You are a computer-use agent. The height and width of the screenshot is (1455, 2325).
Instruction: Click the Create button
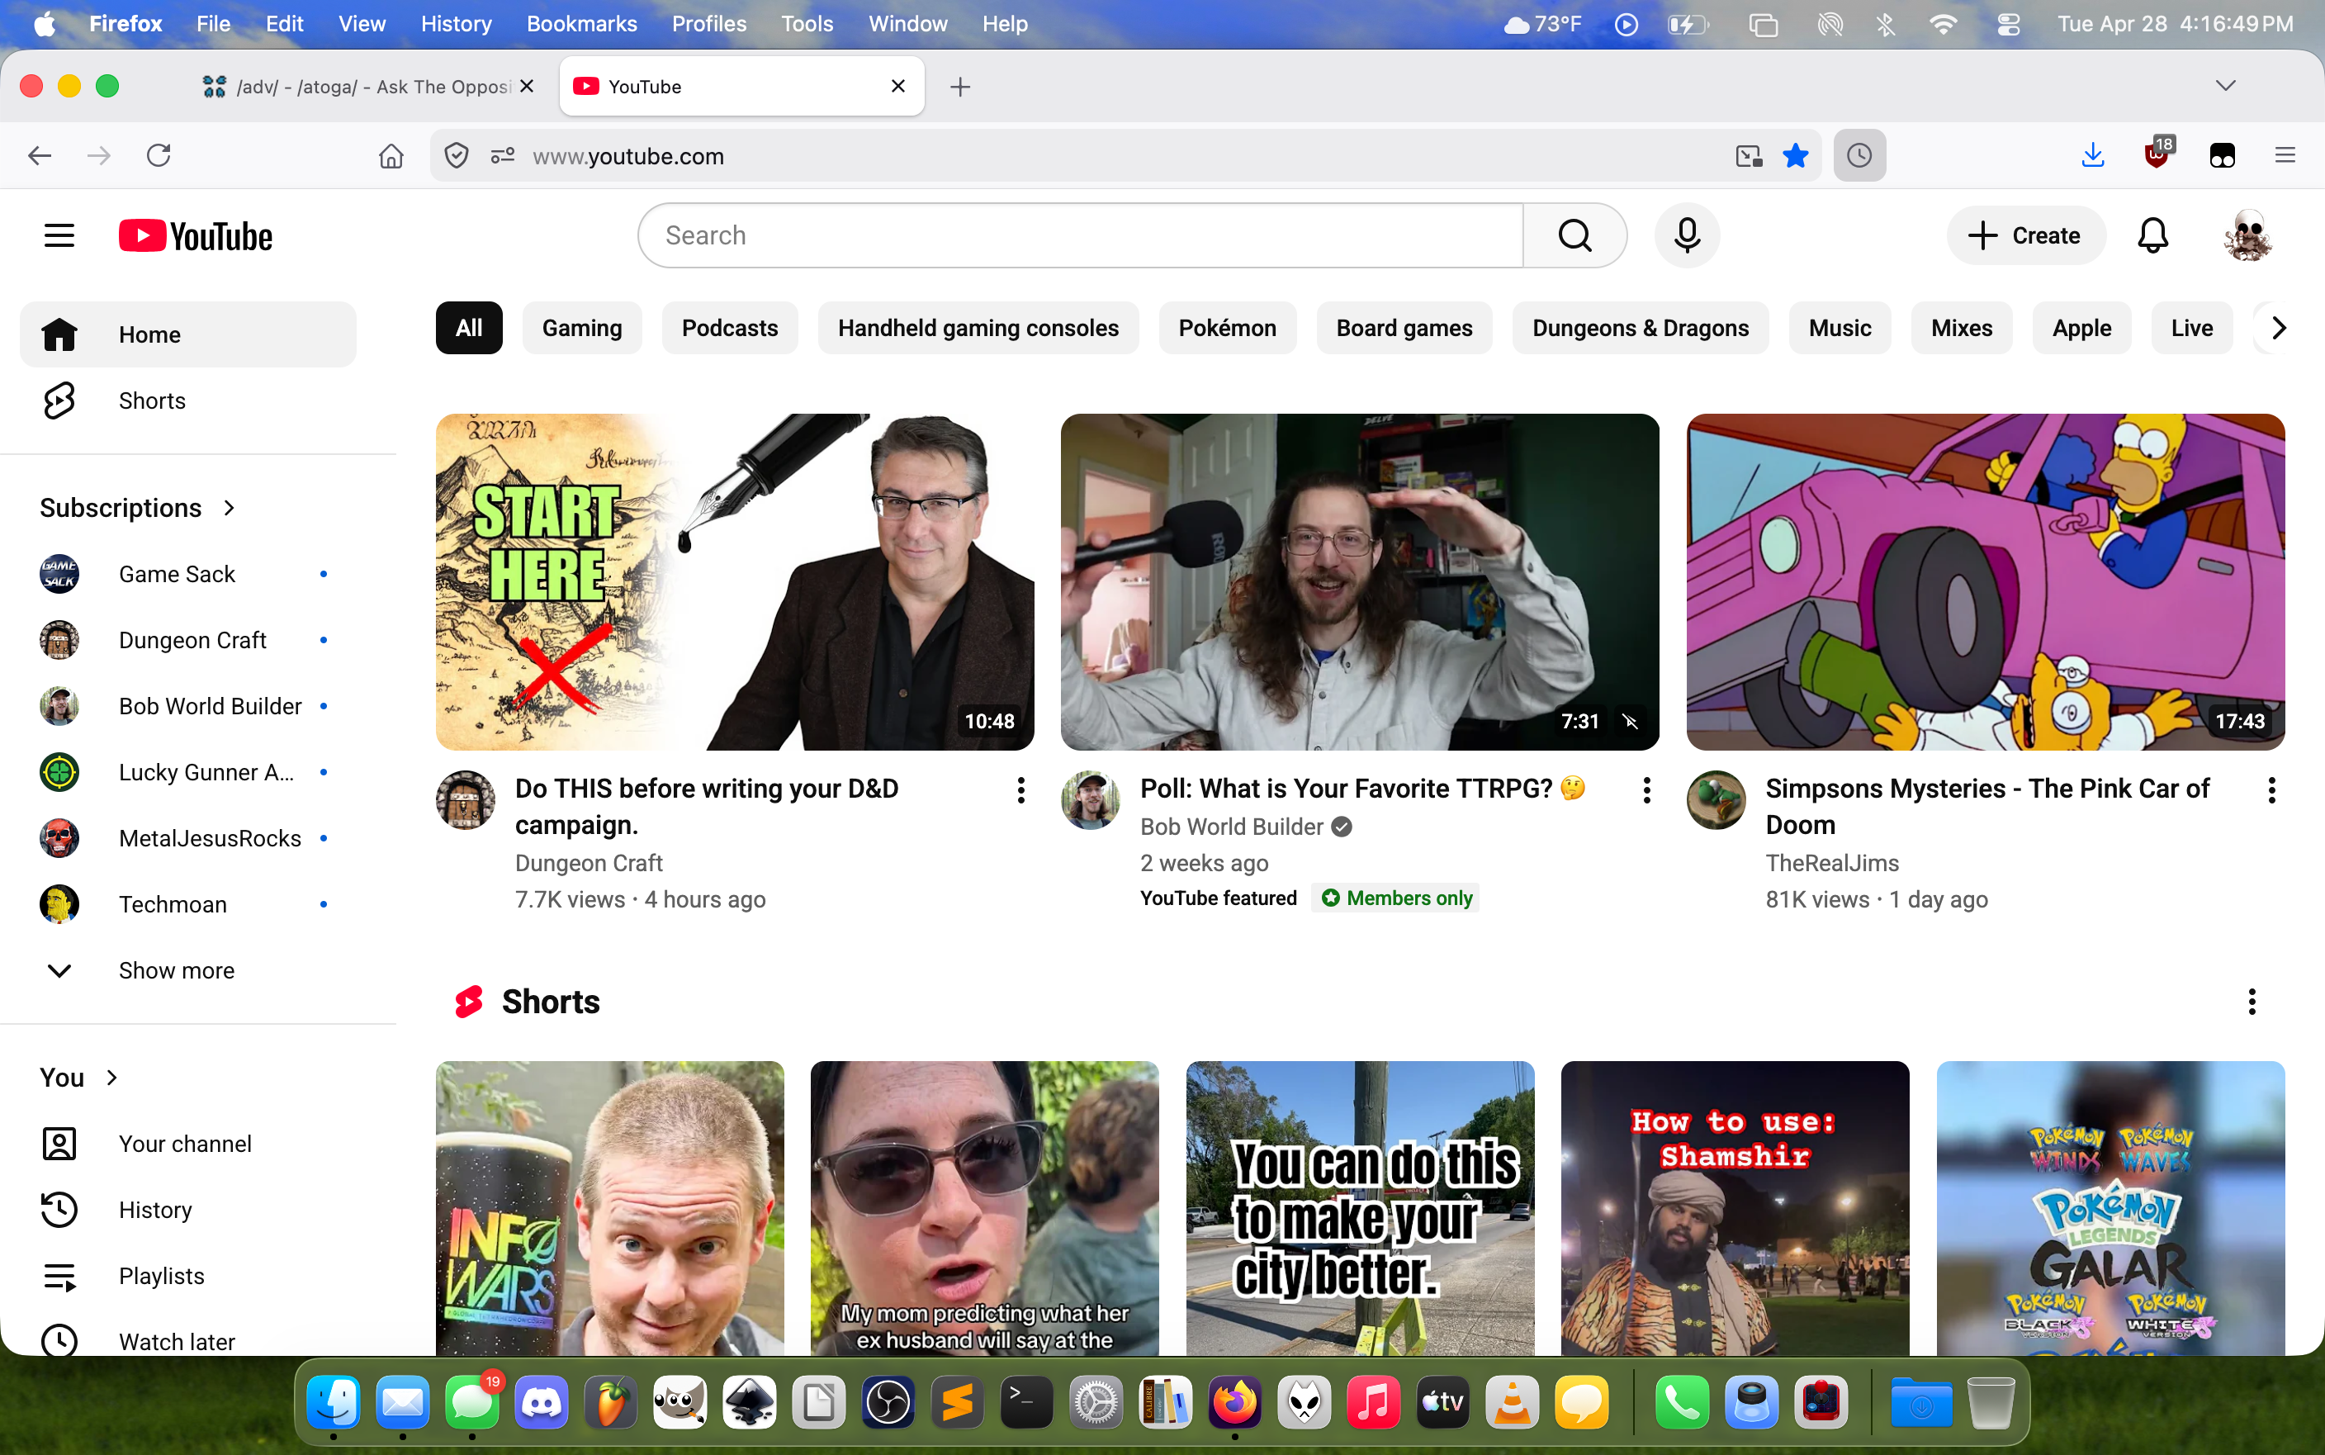(2026, 236)
